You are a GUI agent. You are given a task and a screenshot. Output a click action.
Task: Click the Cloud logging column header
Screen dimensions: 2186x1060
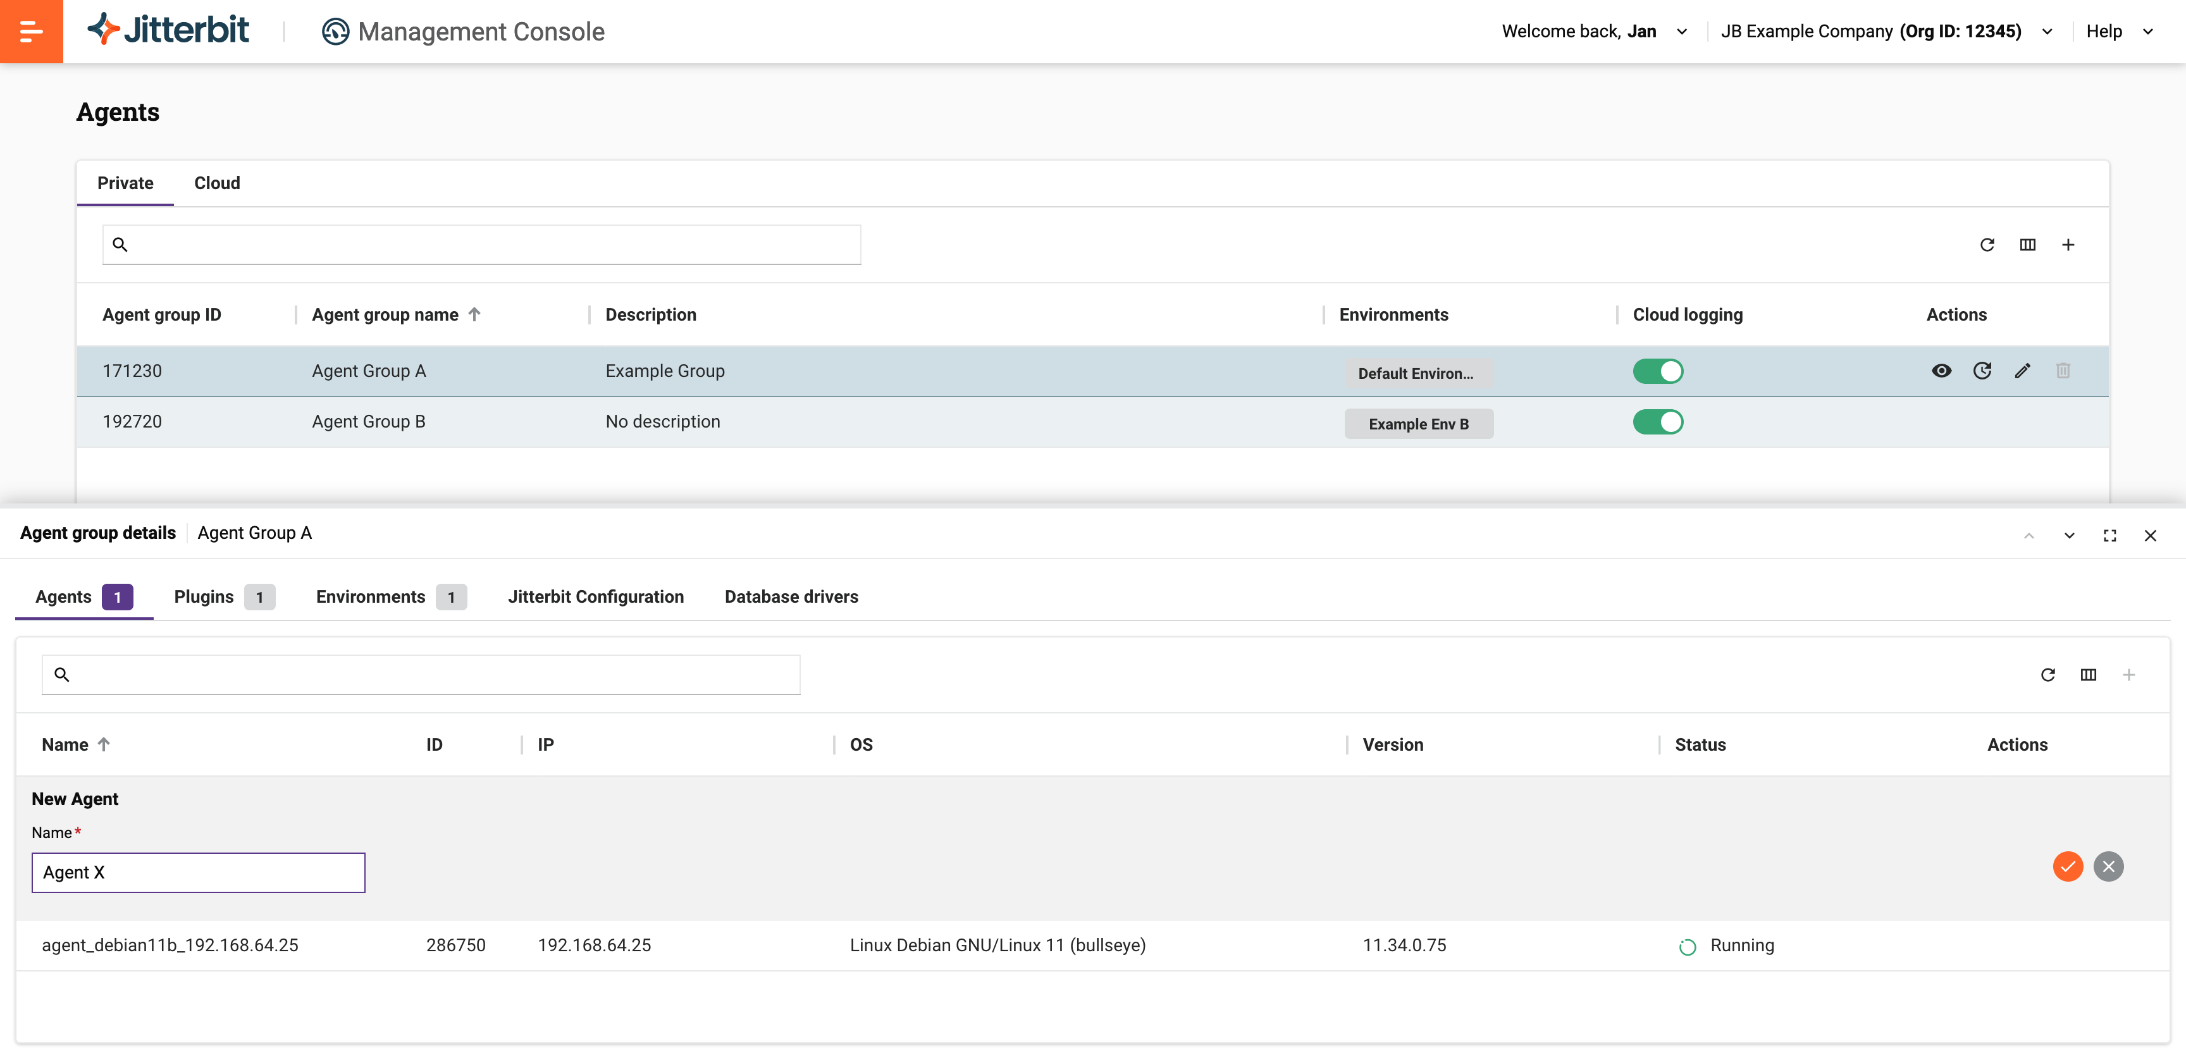pos(1687,315)
